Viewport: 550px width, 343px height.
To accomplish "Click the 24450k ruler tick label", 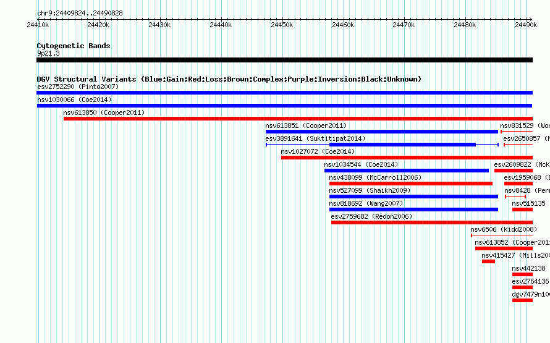I will click(x=282, y=25).
